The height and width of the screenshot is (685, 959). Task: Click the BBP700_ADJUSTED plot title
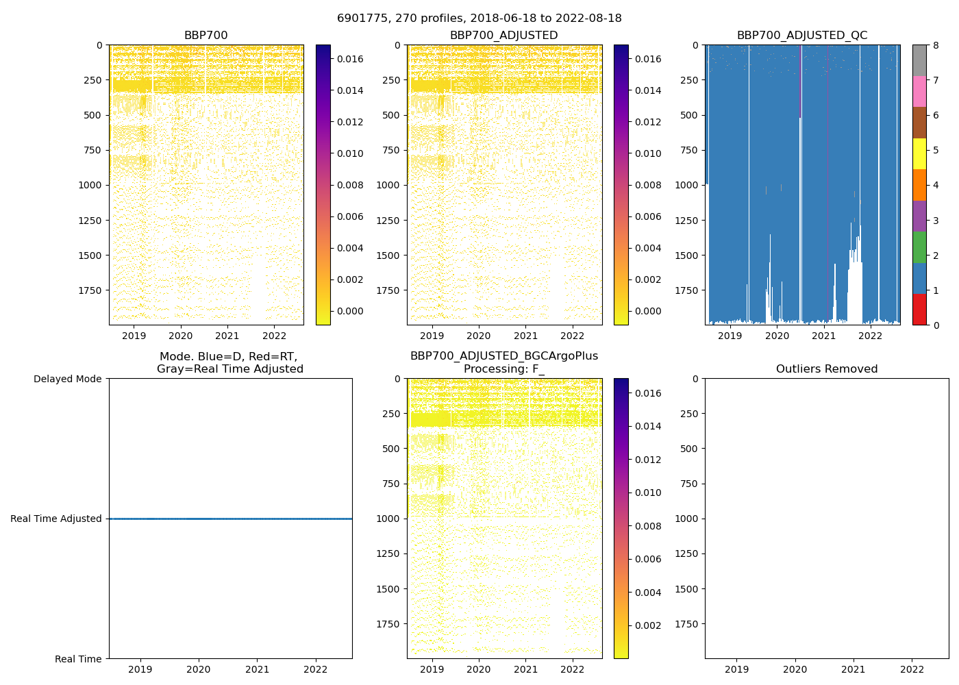tap(503, 35)
